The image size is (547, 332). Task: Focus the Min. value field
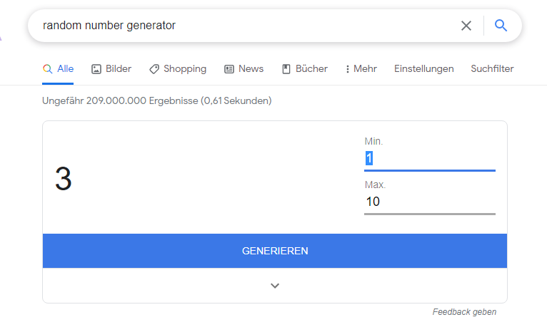click(x=430, y=158)
